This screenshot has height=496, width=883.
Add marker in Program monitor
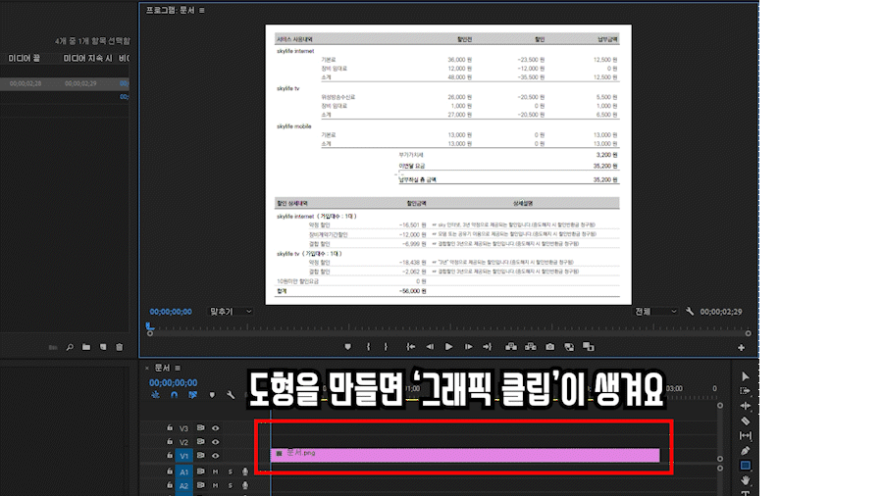point(347,347)
